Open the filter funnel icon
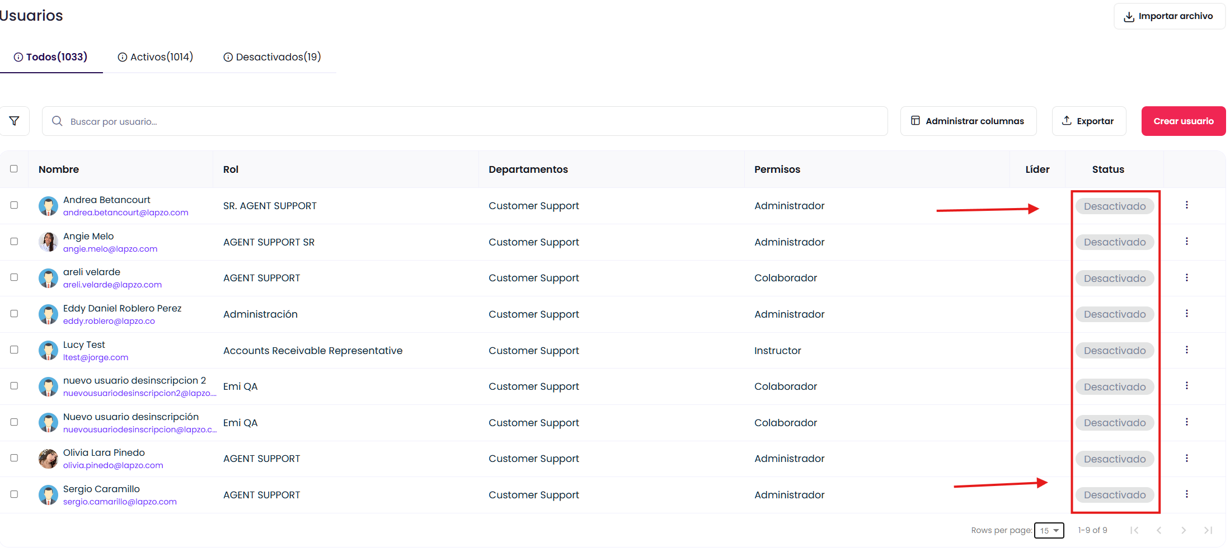 [15, 121]
